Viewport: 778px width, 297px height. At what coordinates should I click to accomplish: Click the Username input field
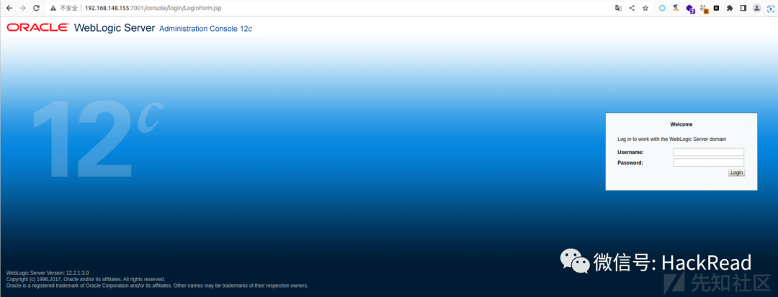click(709, 152)
